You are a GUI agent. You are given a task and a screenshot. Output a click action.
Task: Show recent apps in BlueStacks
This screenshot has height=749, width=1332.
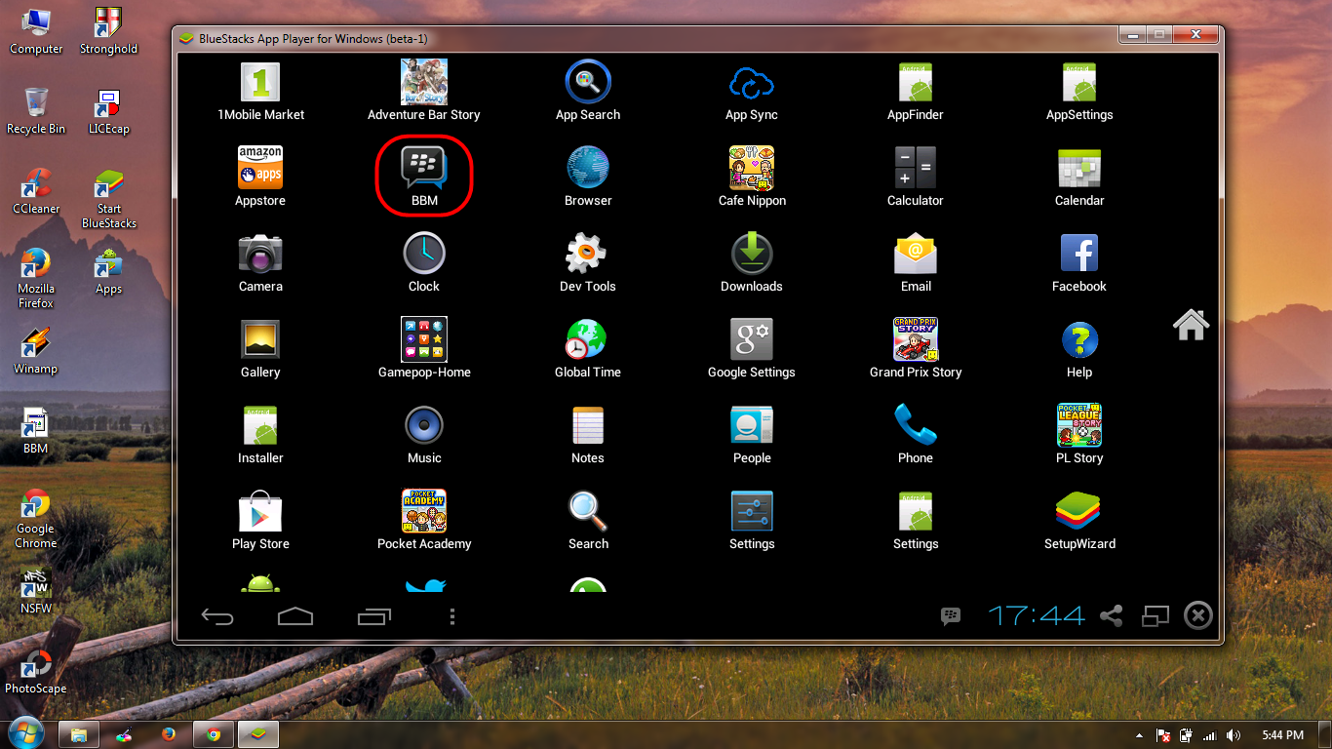point(374,616)
